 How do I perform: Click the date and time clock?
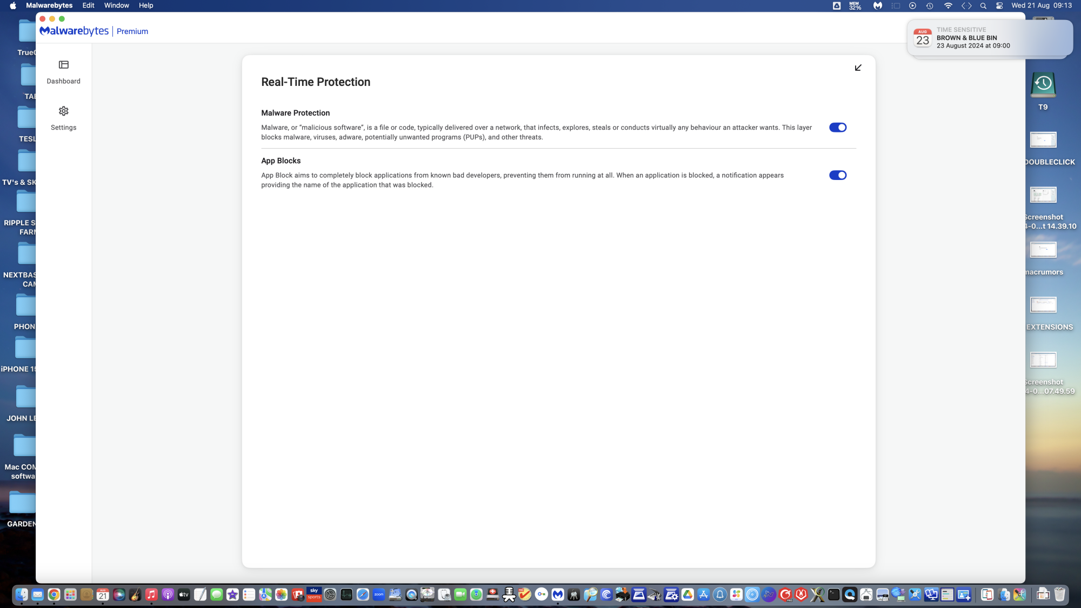click(x=1042, y=5)
